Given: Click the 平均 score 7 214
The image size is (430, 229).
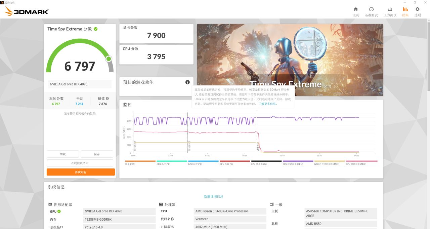Looking at the screenshot, I should pyautogui.click(x=79, y=104).
